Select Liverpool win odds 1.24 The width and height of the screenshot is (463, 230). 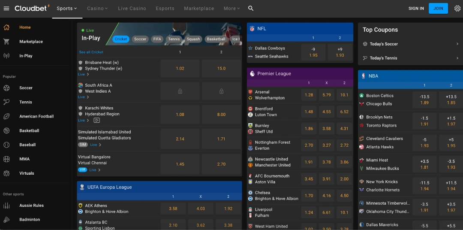click(309, 212)
